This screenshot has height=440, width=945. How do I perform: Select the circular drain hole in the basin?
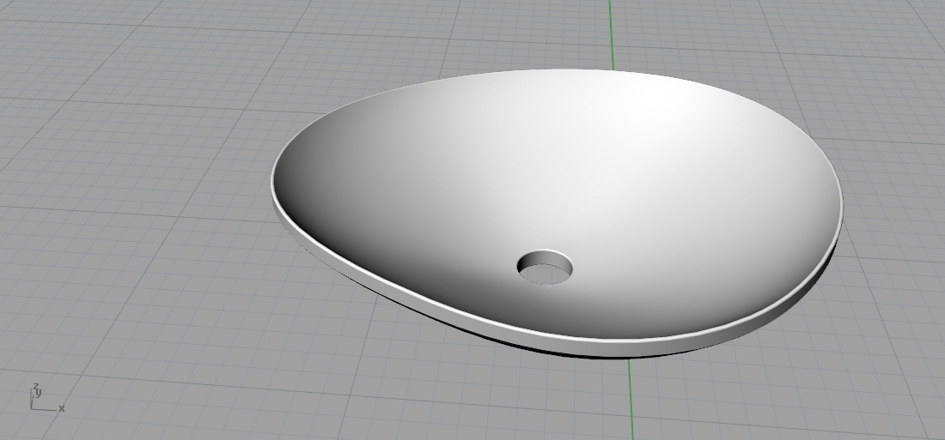[x=545, y=268]
